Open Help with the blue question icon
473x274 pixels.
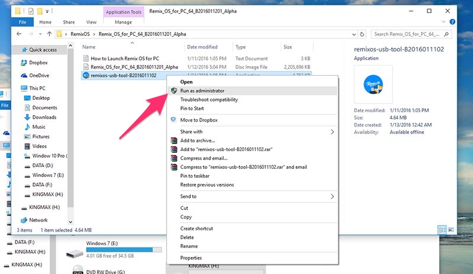[x=452, y=22]
